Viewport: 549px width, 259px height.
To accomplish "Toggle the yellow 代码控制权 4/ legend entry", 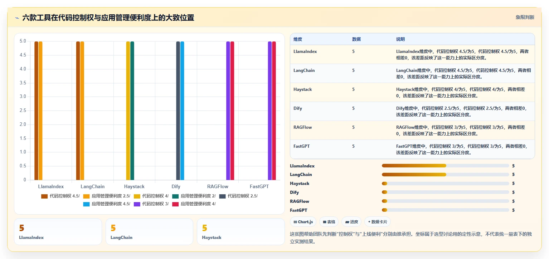I will coord(151,196).
